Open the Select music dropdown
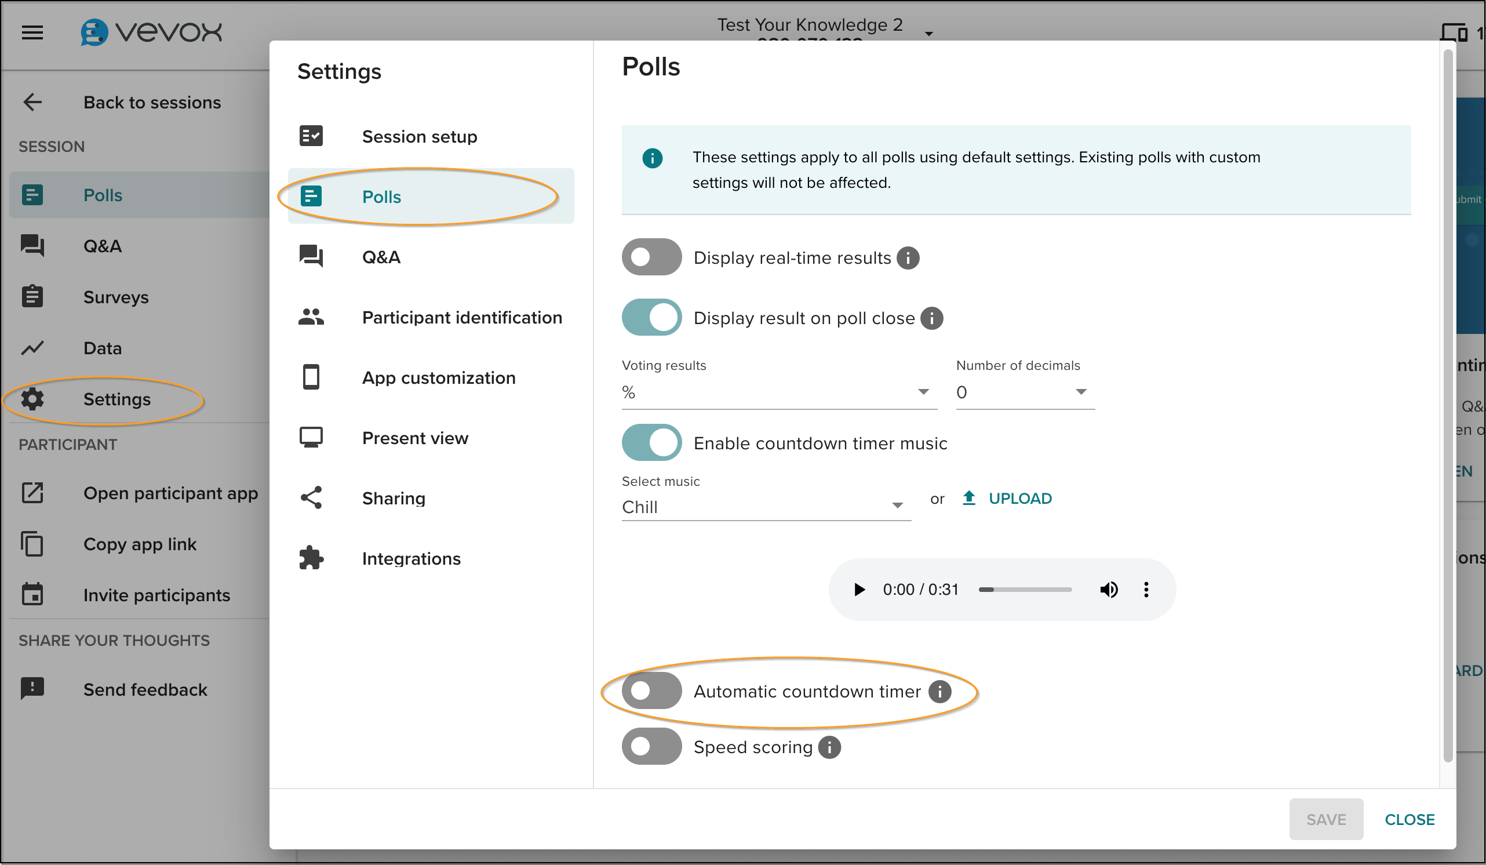This screenshot has width=1486, height=865. (766, 506)
